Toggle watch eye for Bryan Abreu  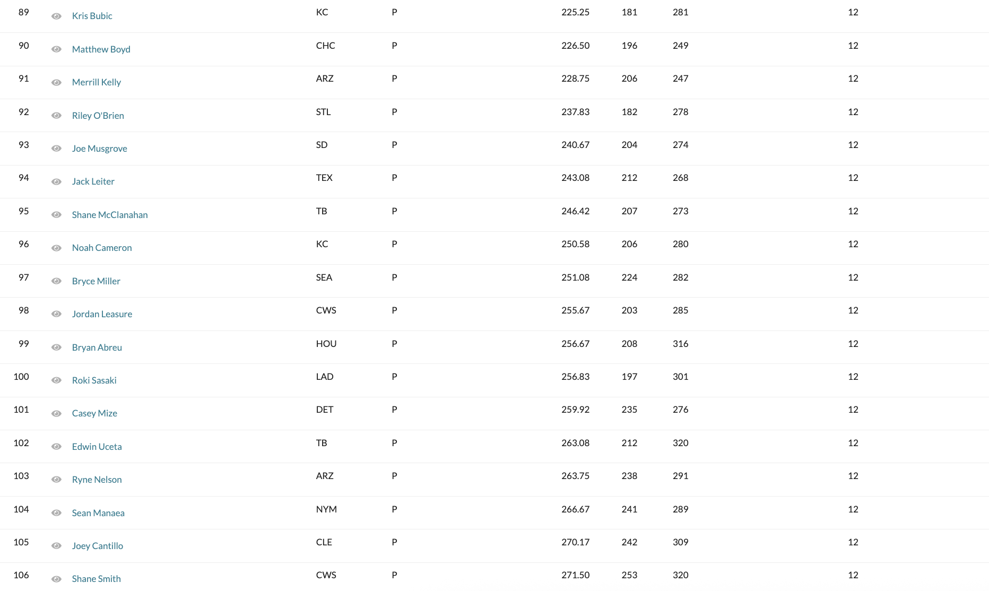56,347
